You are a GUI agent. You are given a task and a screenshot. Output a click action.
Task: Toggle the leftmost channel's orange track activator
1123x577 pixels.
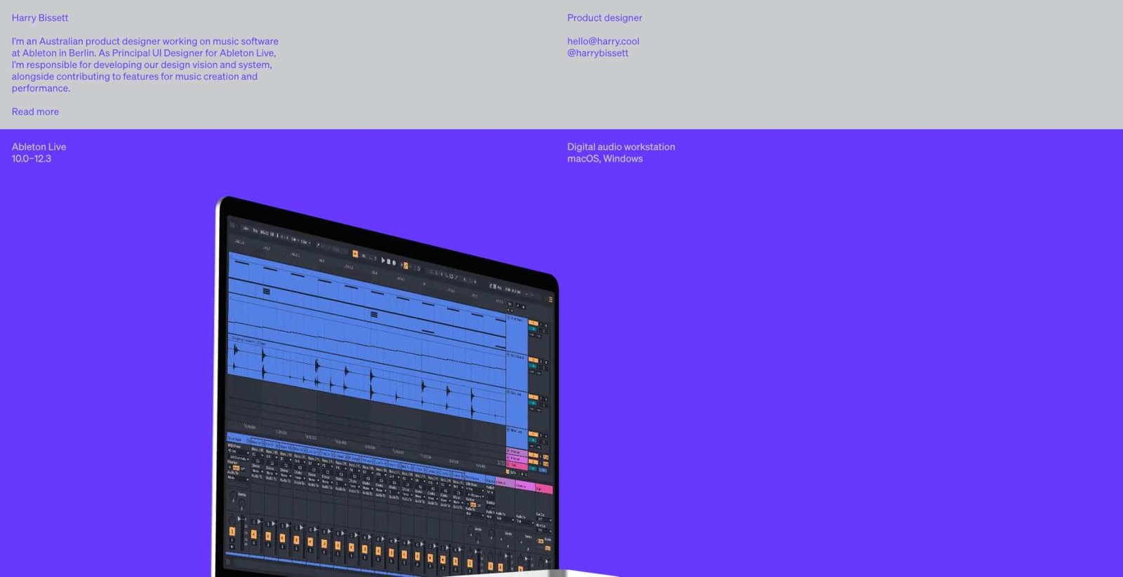(232, 531)
